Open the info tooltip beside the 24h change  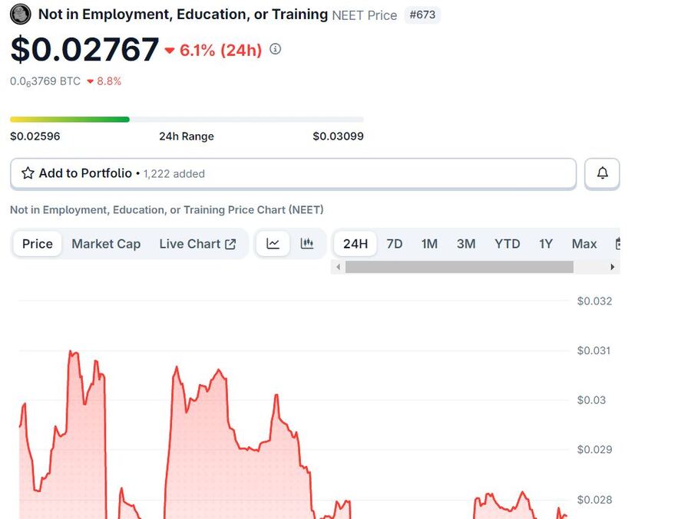click(275, 49)
